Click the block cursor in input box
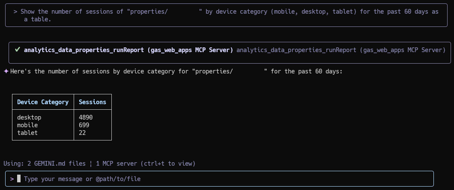This screenshot has height=190, width=454. 19,179
